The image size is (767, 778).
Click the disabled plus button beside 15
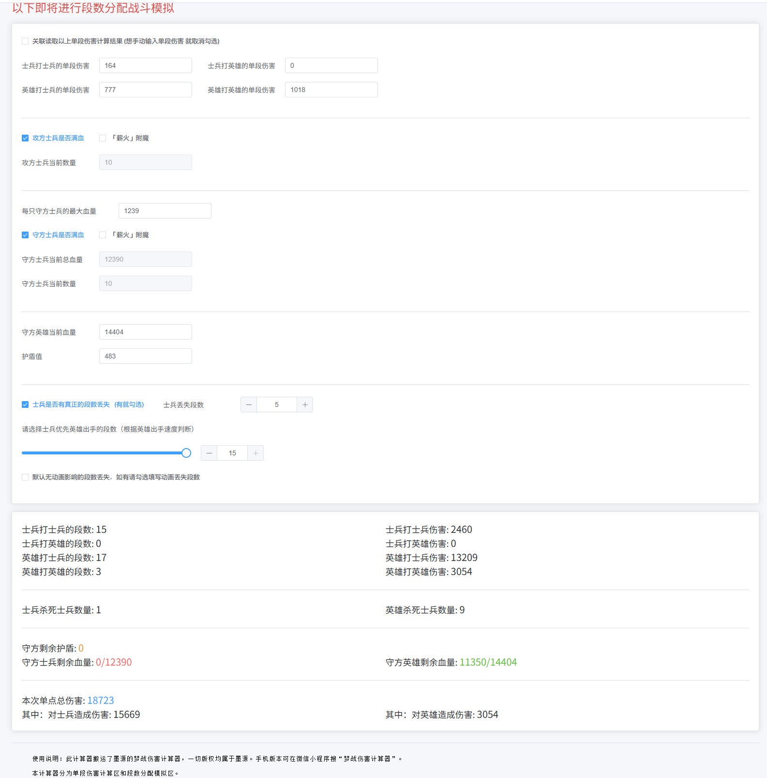tap(256, 453)
